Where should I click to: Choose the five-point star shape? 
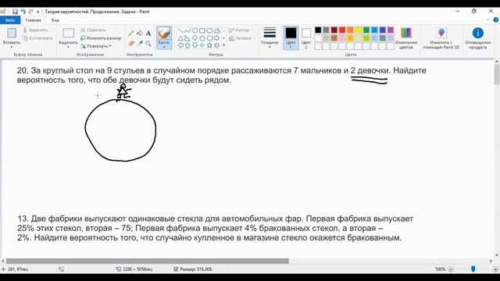209,45
